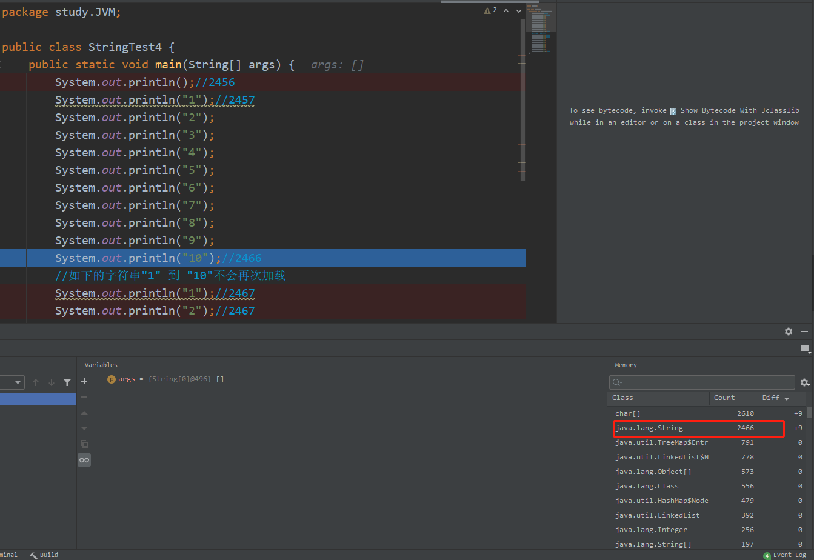Toggle show watches glasses icon
This screenshot has width=814, height=560.
tap(84, 460)
